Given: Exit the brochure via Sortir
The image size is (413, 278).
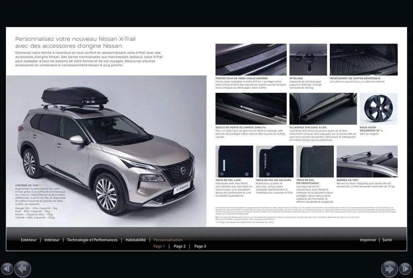Looking at the screenshot, I should tap(386, 239).
